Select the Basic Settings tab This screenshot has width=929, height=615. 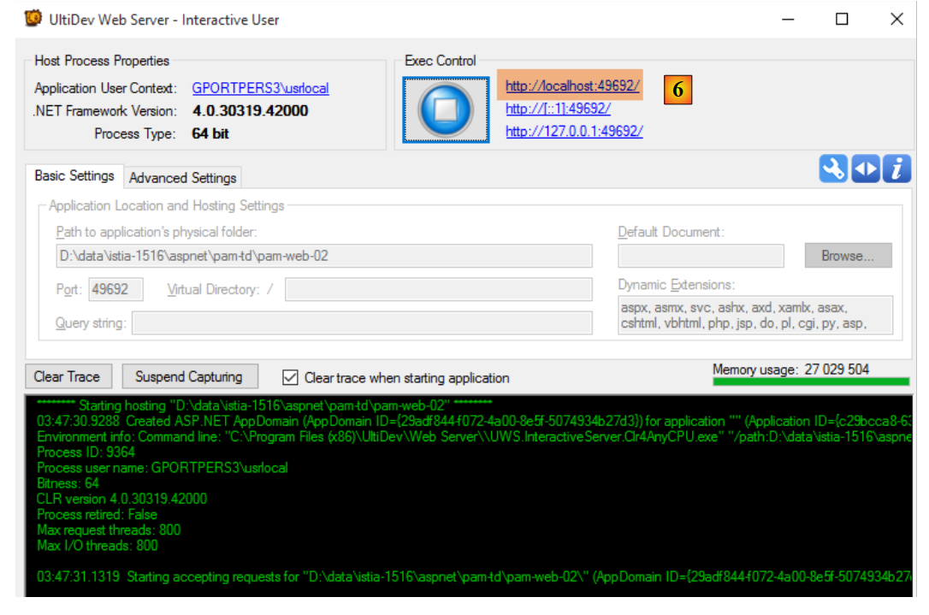click(74, 175)
